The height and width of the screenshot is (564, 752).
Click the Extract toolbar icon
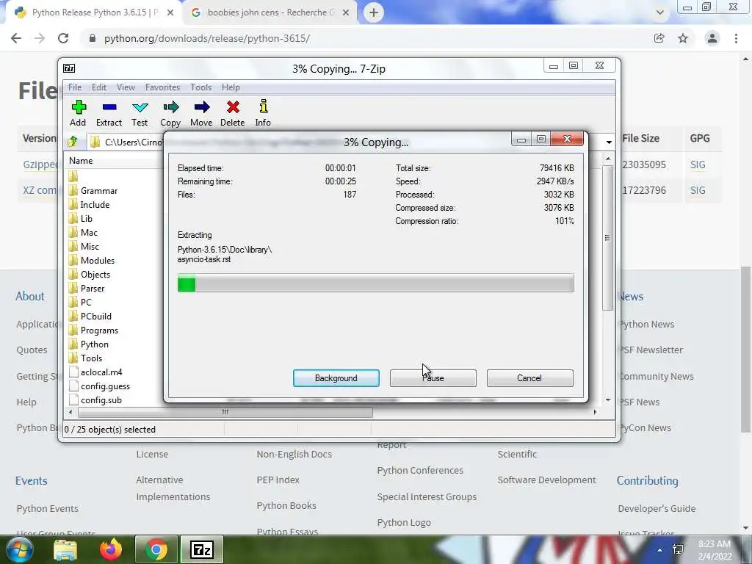(109, 113)
